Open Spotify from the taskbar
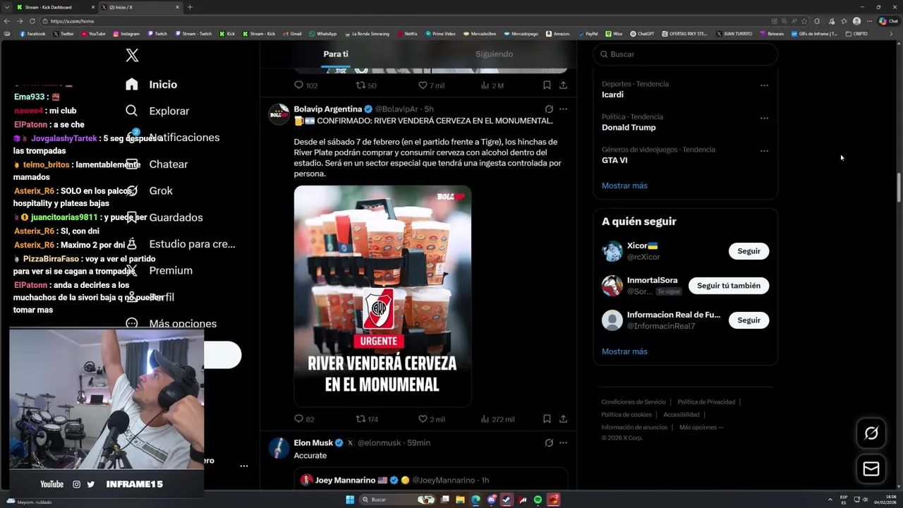 [x=538, y=500]
